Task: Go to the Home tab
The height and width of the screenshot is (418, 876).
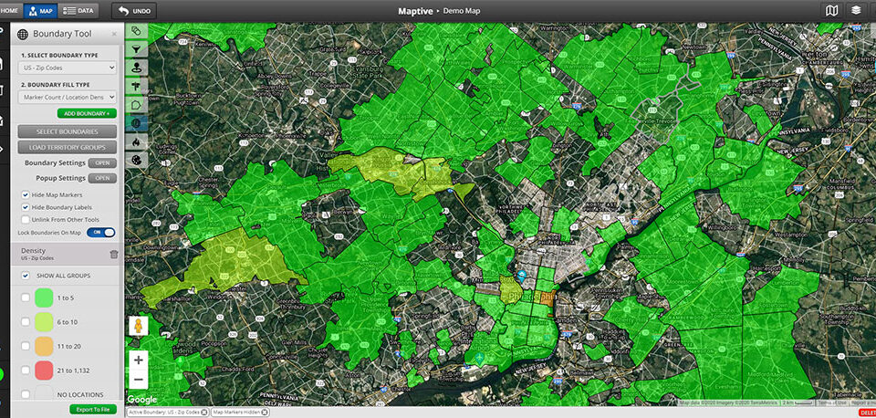Action: pyautogui.click(x=9, y=10)
